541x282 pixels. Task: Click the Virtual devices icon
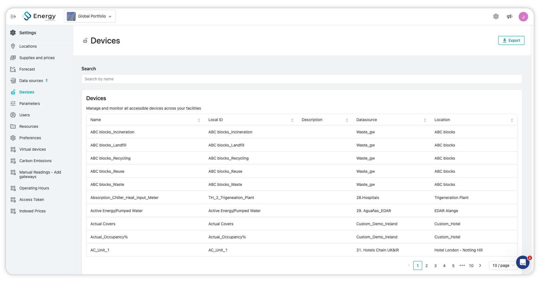tap(13, 149)
